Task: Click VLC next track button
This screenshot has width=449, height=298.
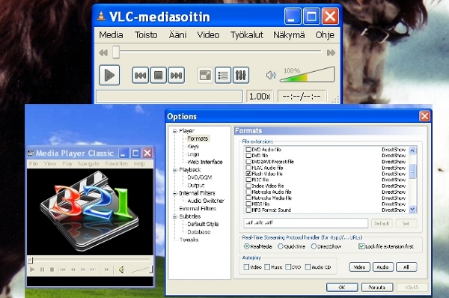Action: pos(176,76)
